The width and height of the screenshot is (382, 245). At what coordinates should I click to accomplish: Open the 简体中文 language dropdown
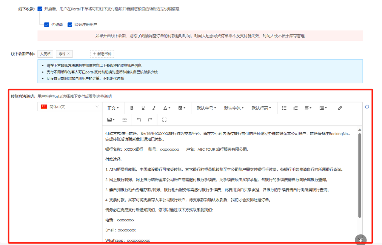(70, 107)
